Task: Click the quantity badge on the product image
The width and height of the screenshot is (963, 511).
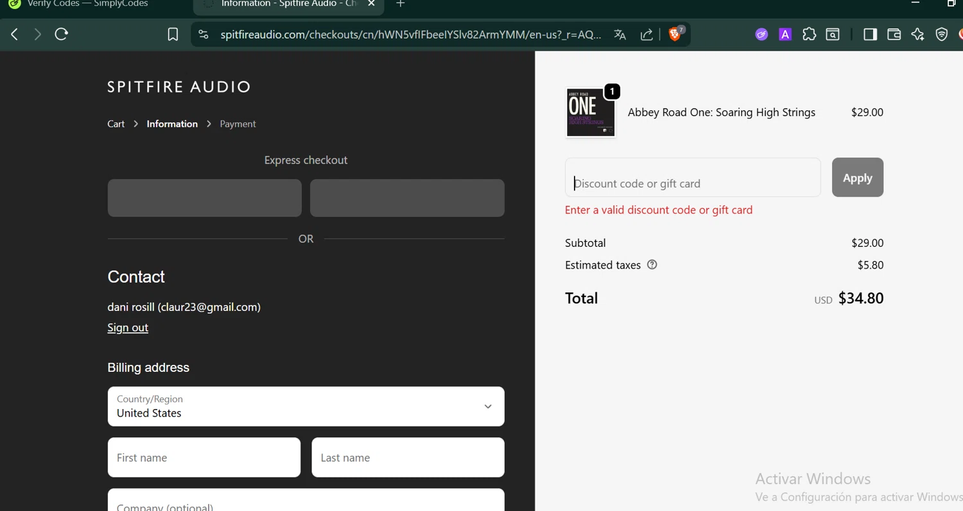Action: (612, 92)
